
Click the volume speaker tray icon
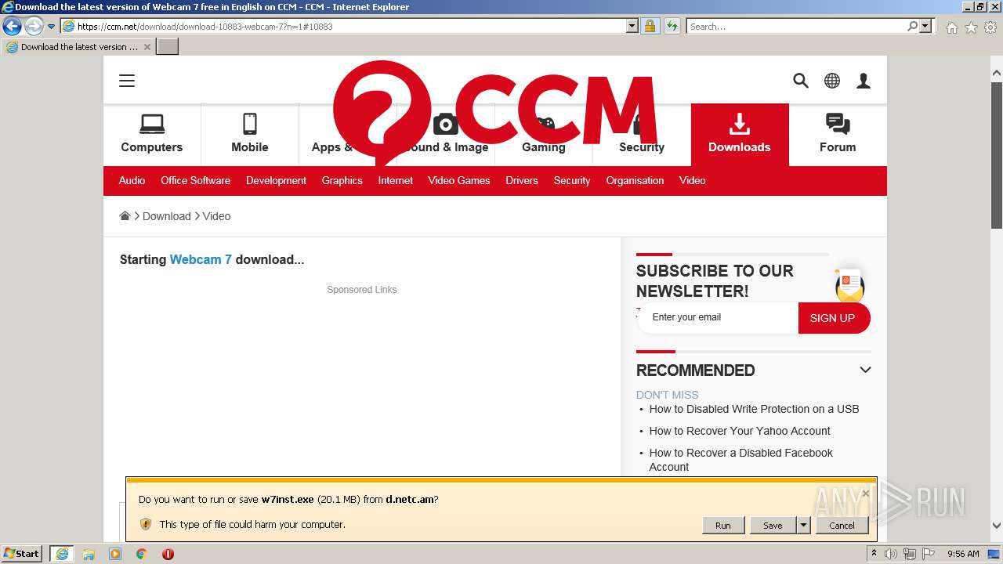pyautogui.click(x=891, y=554)
